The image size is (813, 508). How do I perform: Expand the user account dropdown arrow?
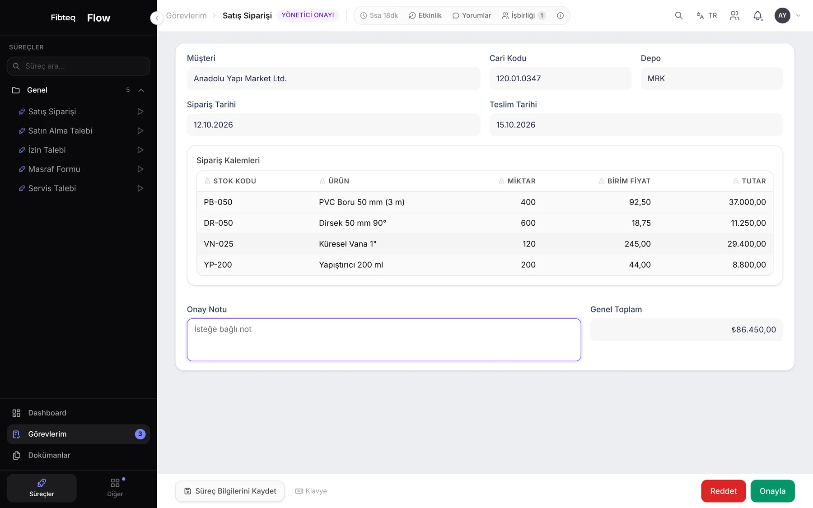click(x=798, y=15)
